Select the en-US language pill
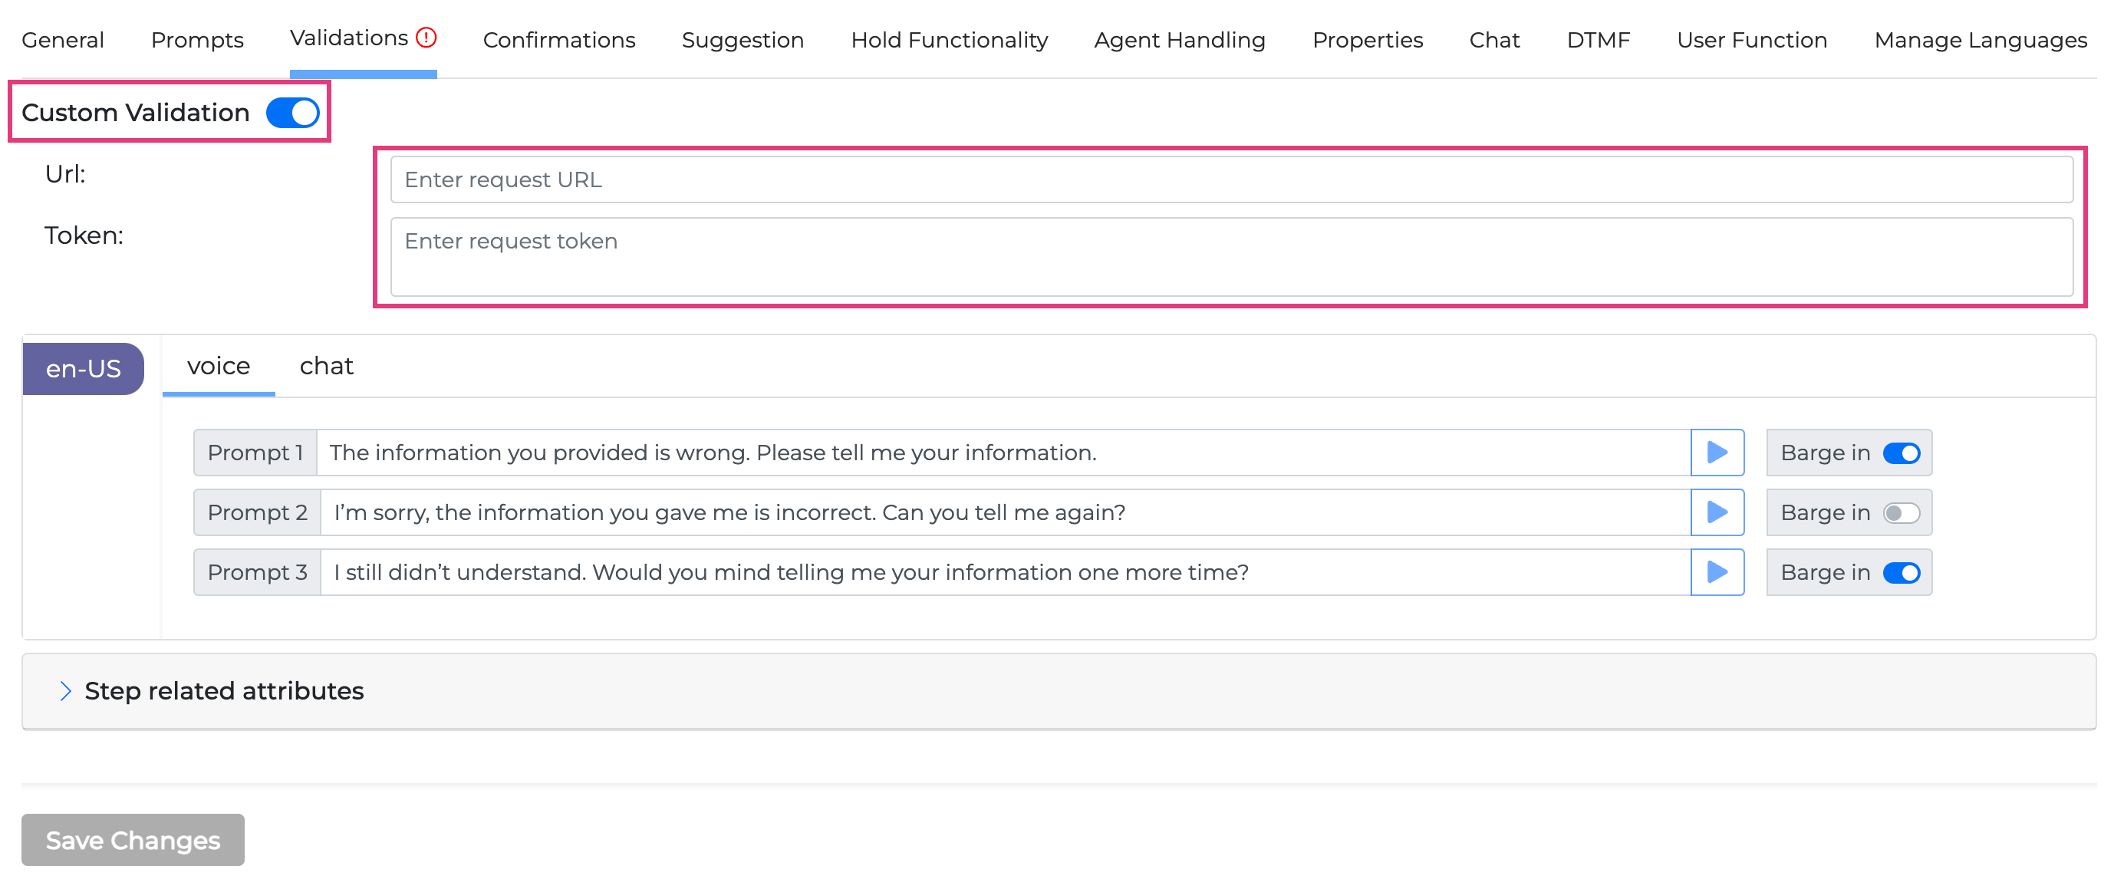This screenshot has width=2114, height=879. (83, 368)
